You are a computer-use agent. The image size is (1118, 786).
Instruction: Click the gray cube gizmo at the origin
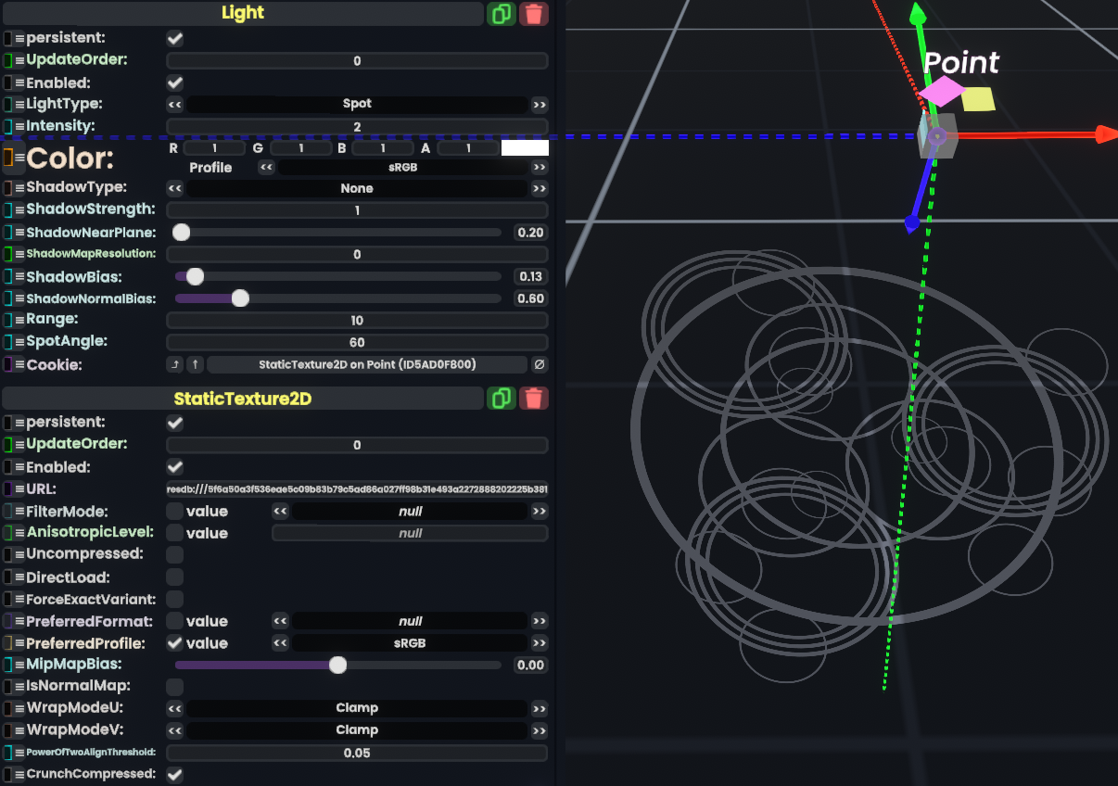936,137
